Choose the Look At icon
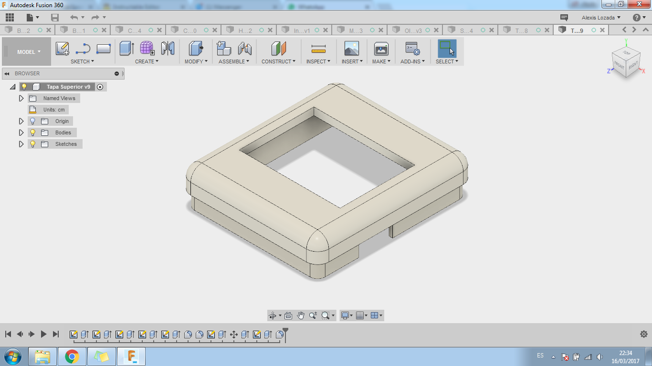652x366 pixels. click(288, 315)
